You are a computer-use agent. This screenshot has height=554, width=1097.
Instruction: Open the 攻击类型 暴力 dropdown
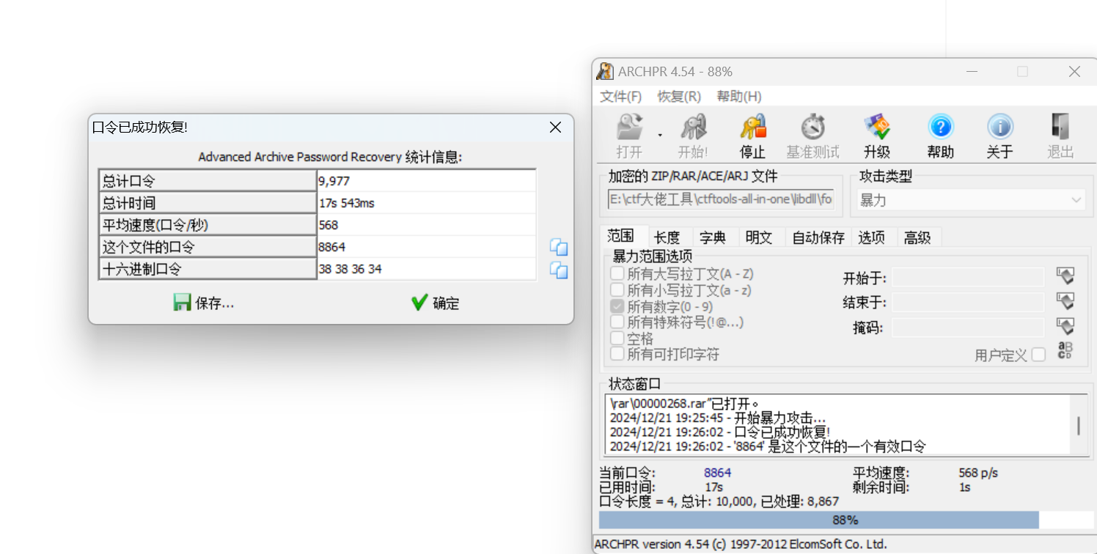point(971,199)
